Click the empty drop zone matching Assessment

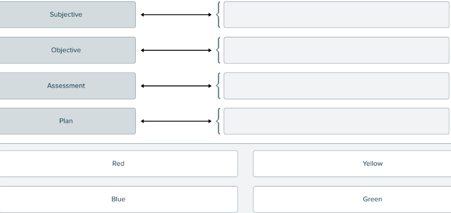pyautogui.click(x=336, y=85)
